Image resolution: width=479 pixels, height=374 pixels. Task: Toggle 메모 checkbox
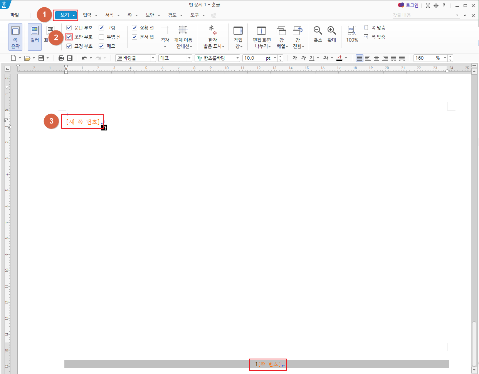coord(101,46)
